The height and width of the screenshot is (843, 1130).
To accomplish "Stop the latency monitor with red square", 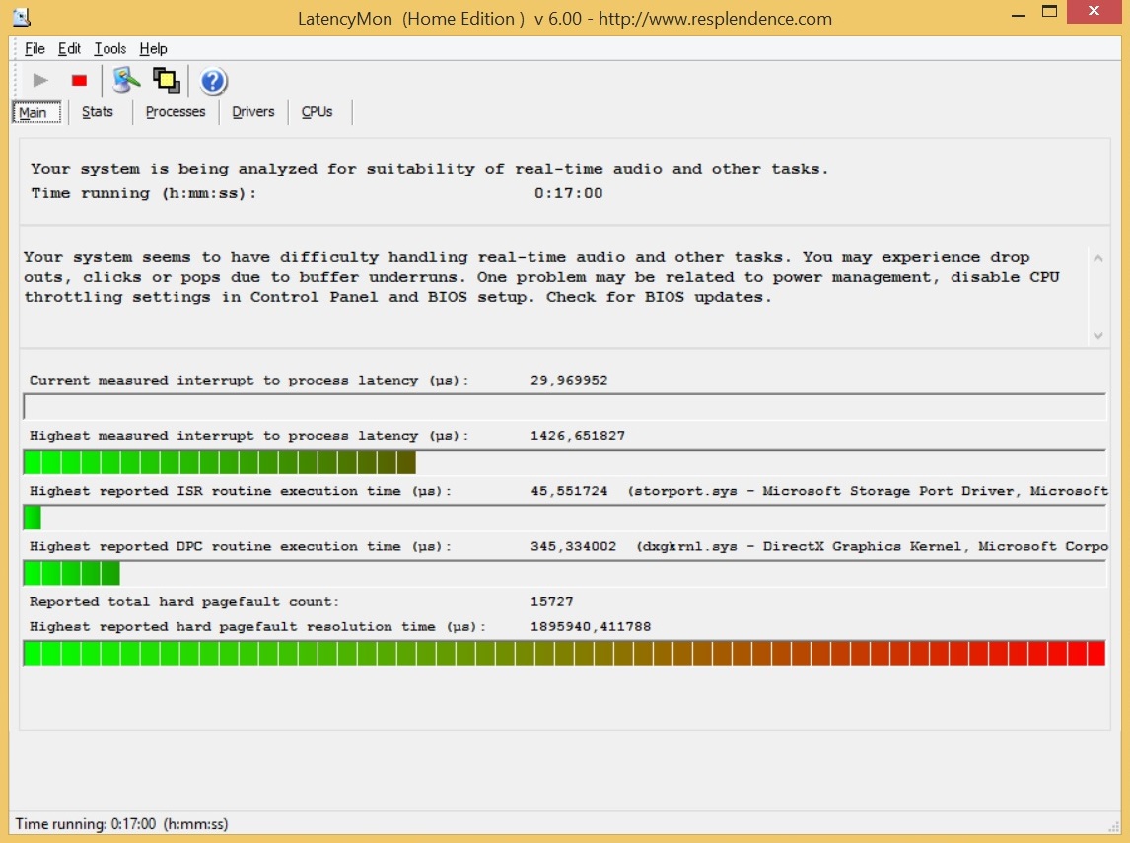I will [x=79, y=80].
